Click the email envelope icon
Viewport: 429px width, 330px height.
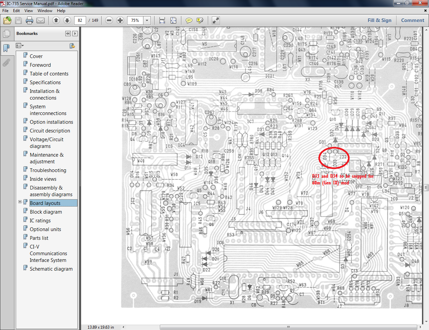(x=41, y=20)
